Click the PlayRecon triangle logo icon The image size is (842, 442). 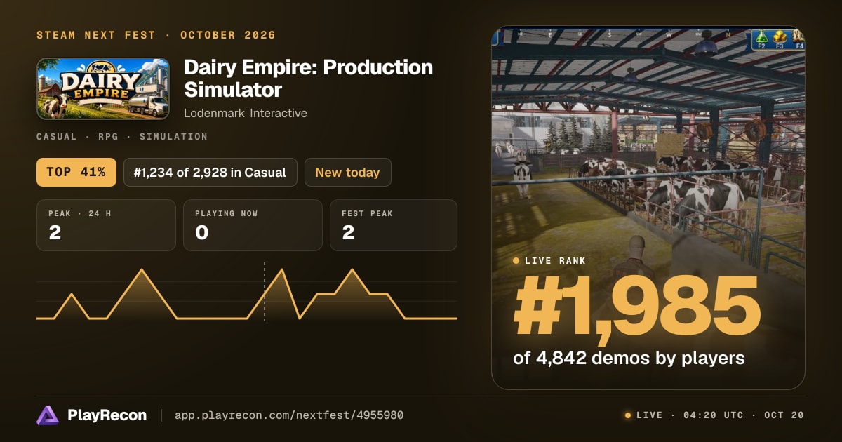pyautogui.click(x=47, y=415)
